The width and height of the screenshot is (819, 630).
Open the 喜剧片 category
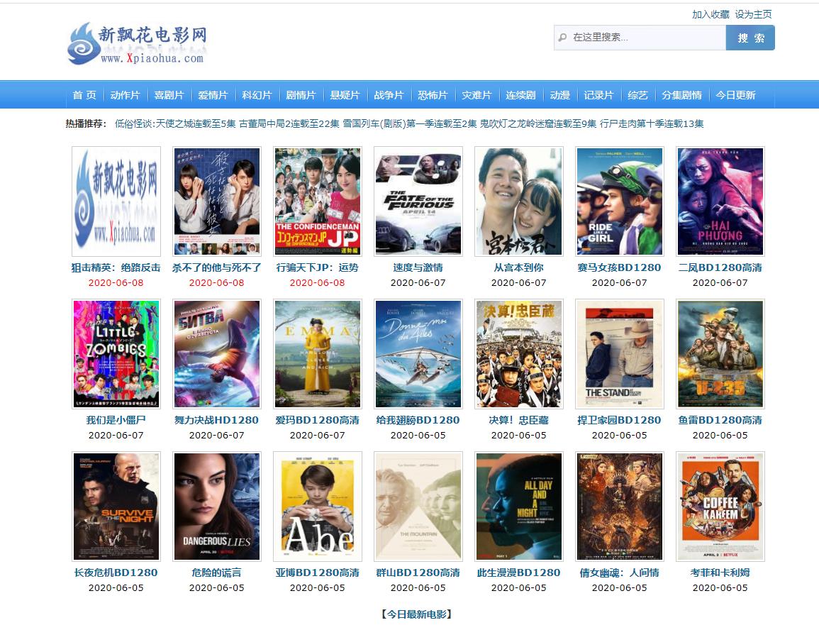click(x=169, y=95)
